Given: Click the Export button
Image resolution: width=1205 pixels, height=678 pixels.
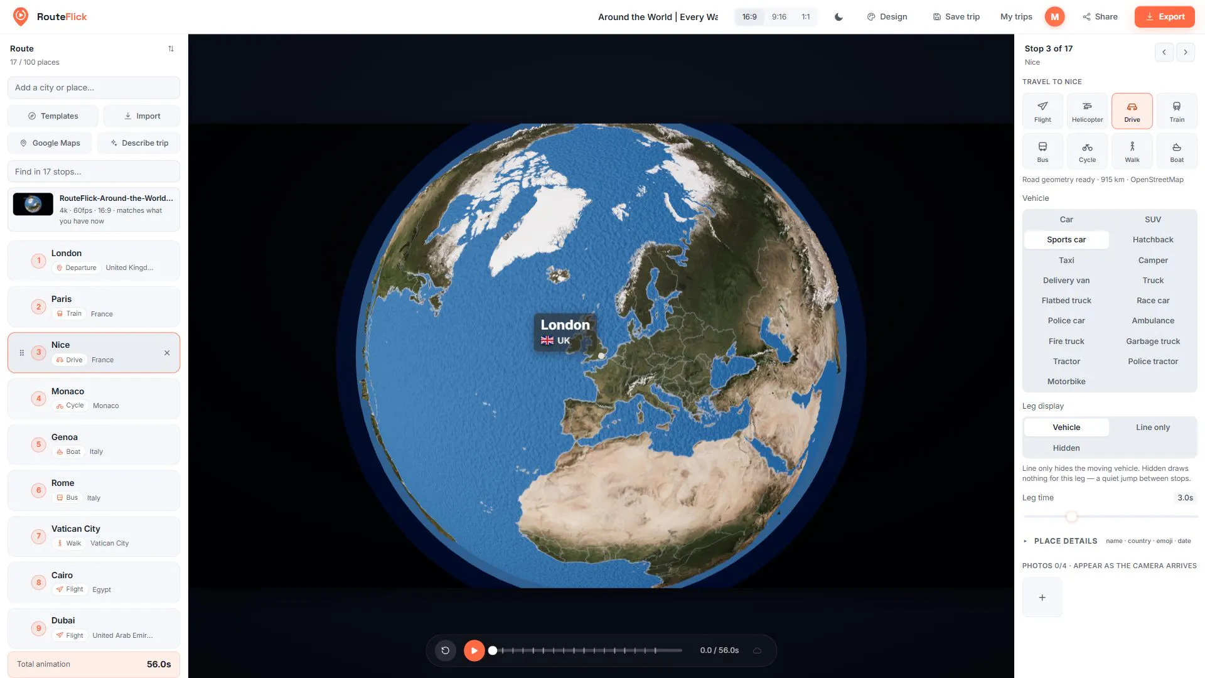Looking at the screenshot, I should [x=1165, y=17].
